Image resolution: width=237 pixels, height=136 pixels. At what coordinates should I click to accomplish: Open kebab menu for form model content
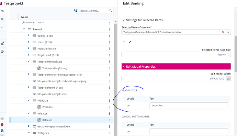pos(109,23)
